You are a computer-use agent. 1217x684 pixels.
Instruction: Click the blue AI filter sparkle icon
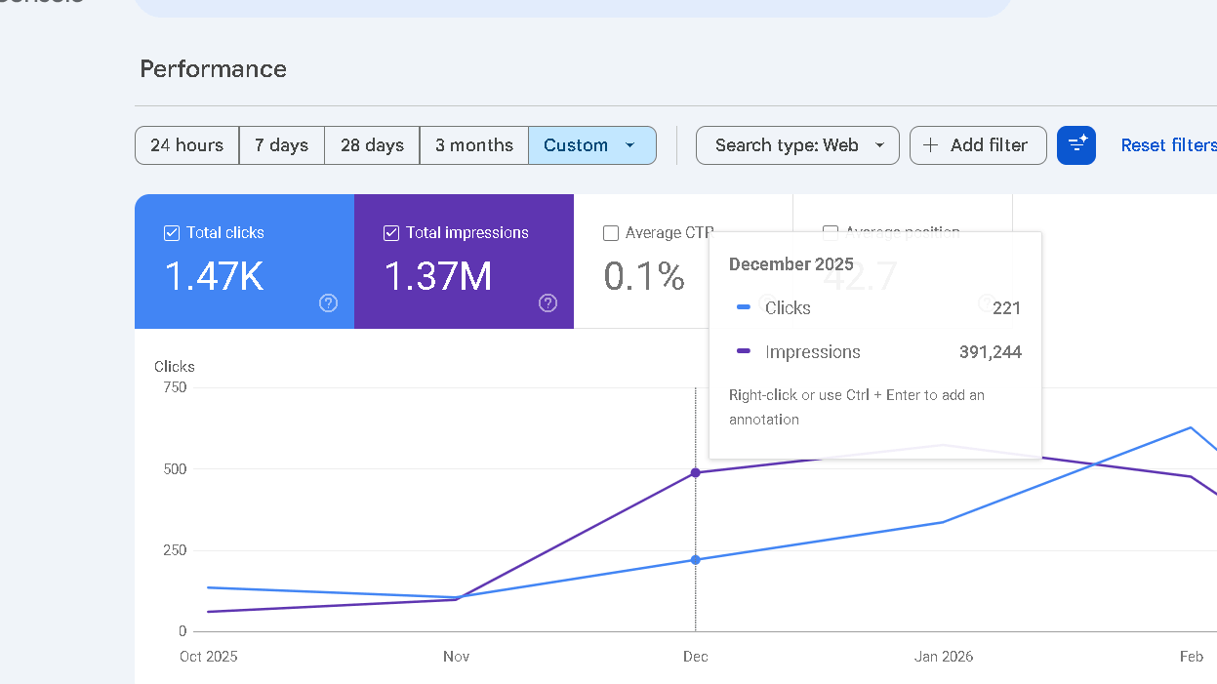point(1076,144)
